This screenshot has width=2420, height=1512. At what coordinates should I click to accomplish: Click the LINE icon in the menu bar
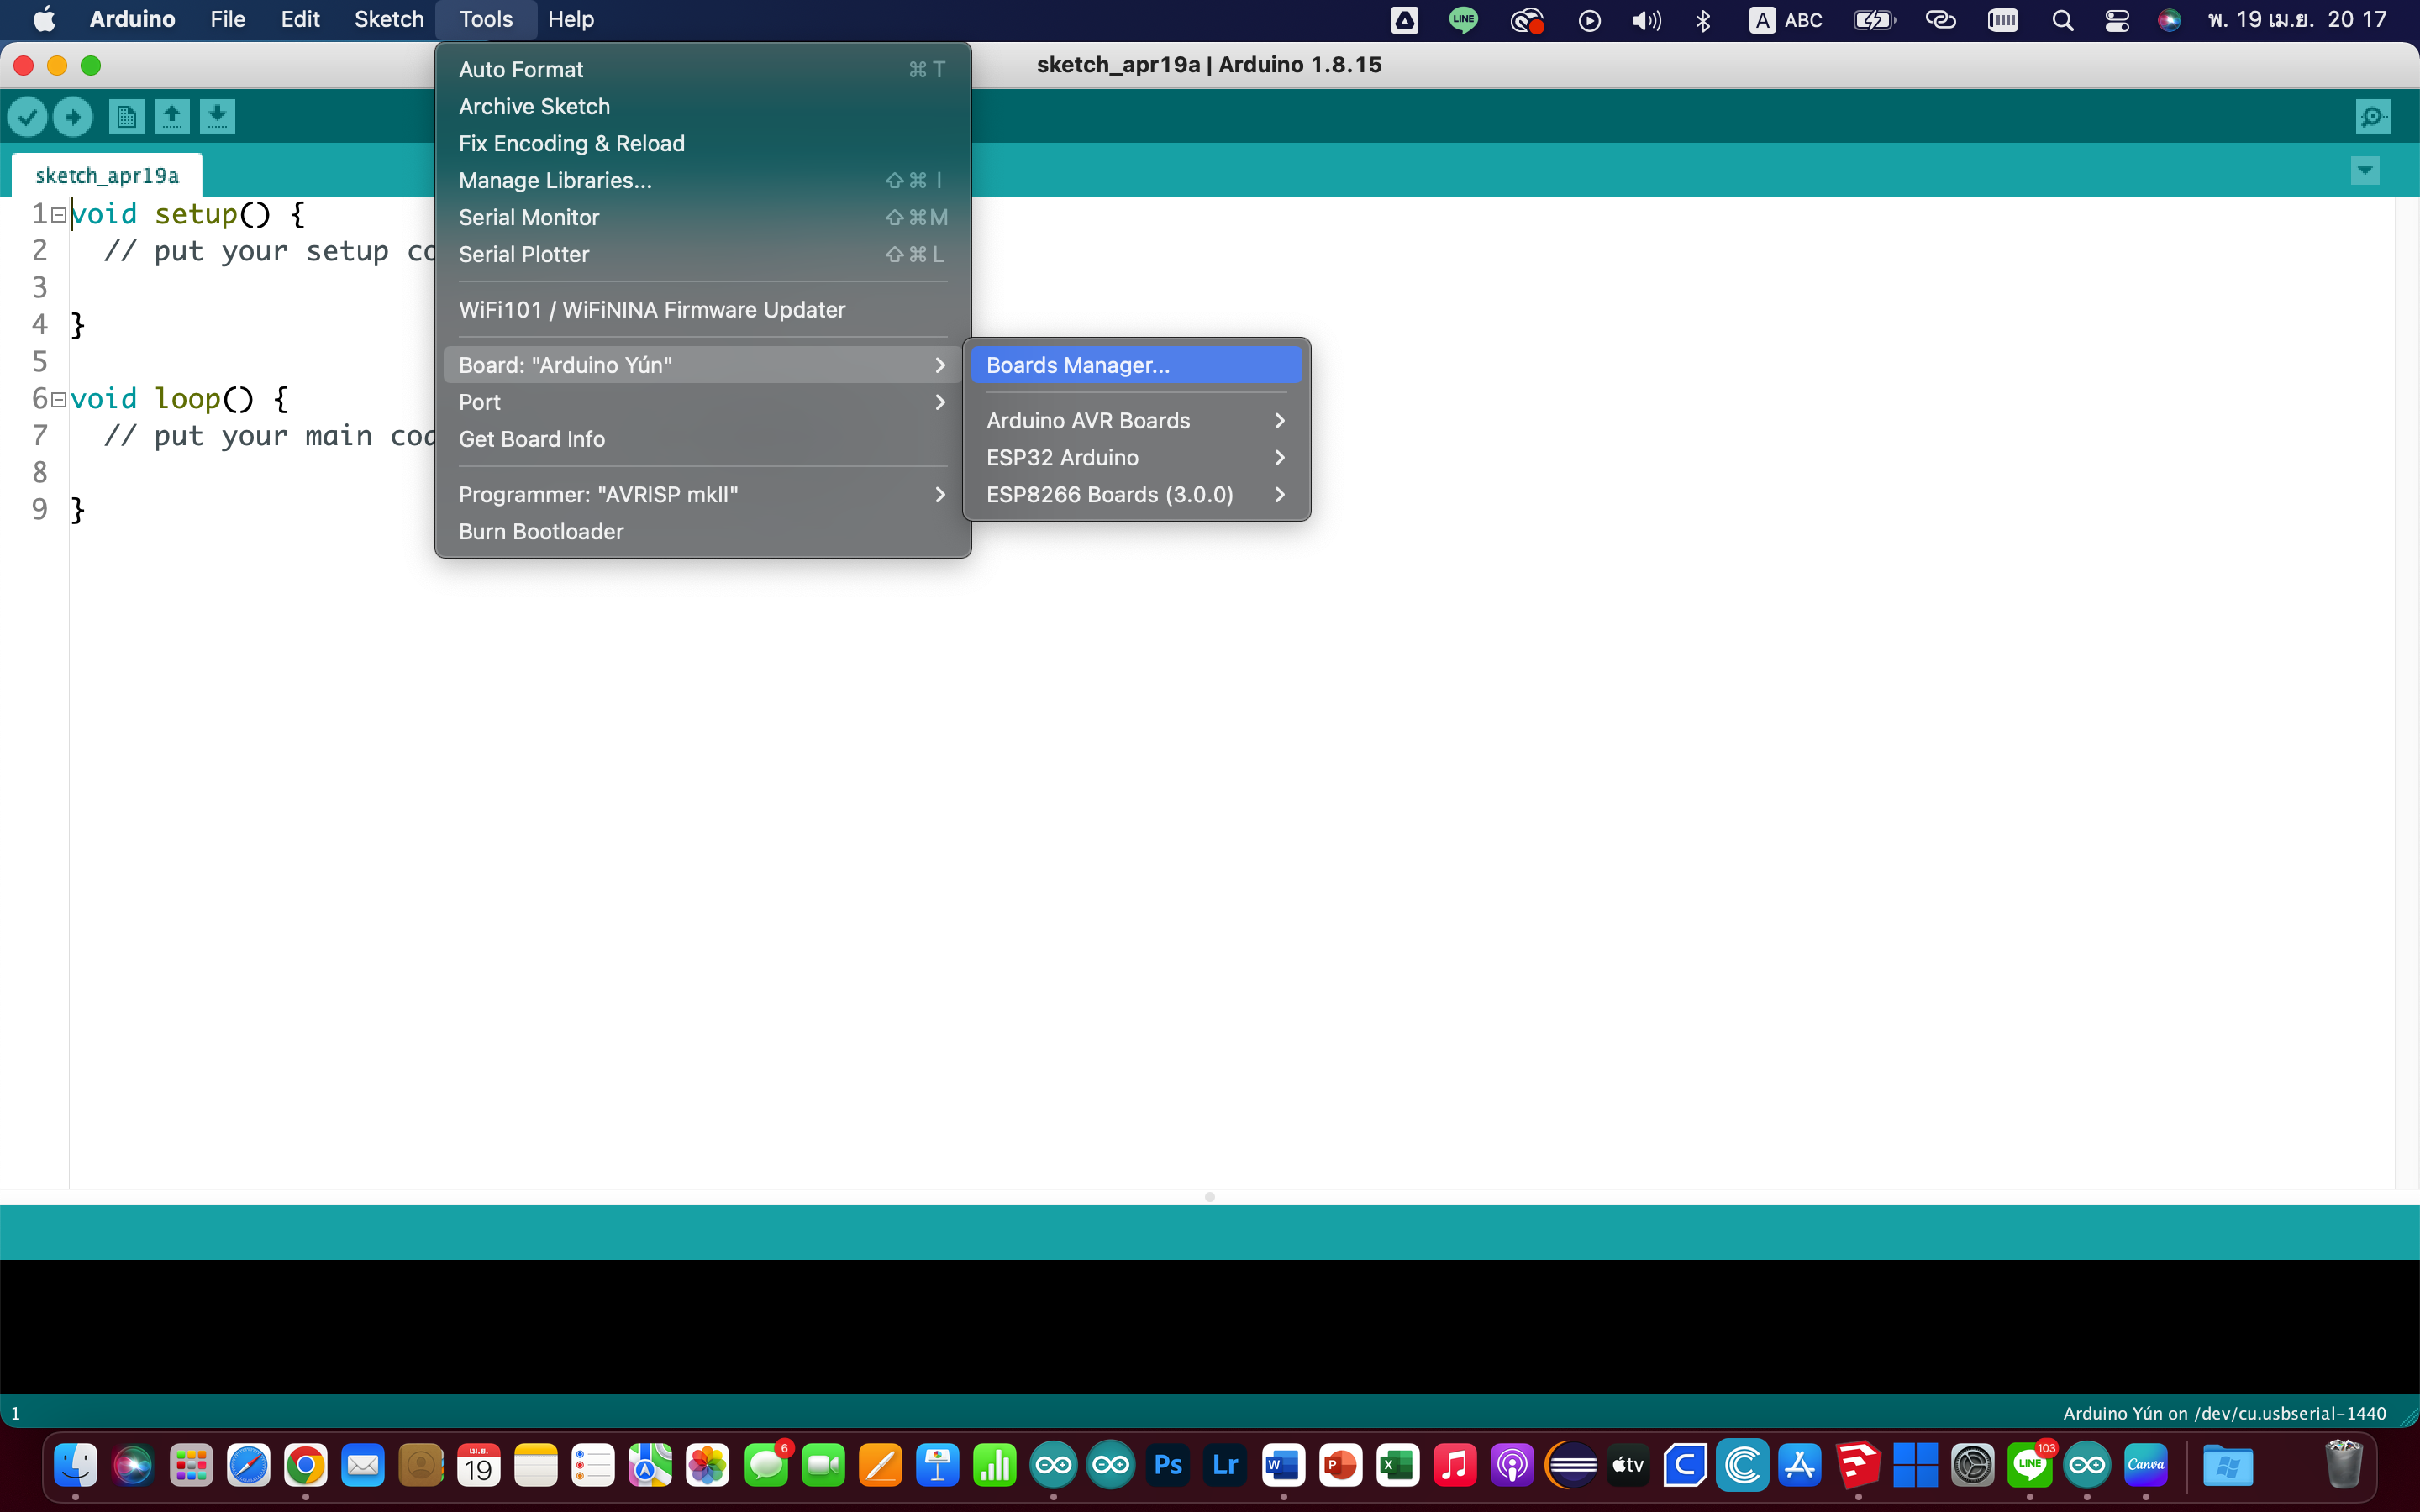pyautogui.click(x=1464, y=20)
